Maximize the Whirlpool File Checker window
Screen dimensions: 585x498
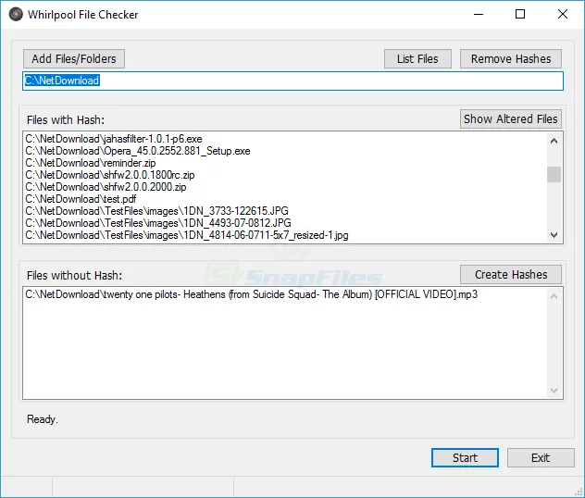pyautogui.click(x=520, y=15)
